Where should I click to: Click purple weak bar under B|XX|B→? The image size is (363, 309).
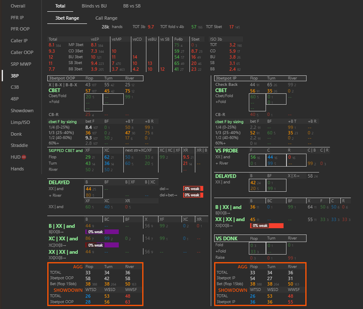[102, 232]
